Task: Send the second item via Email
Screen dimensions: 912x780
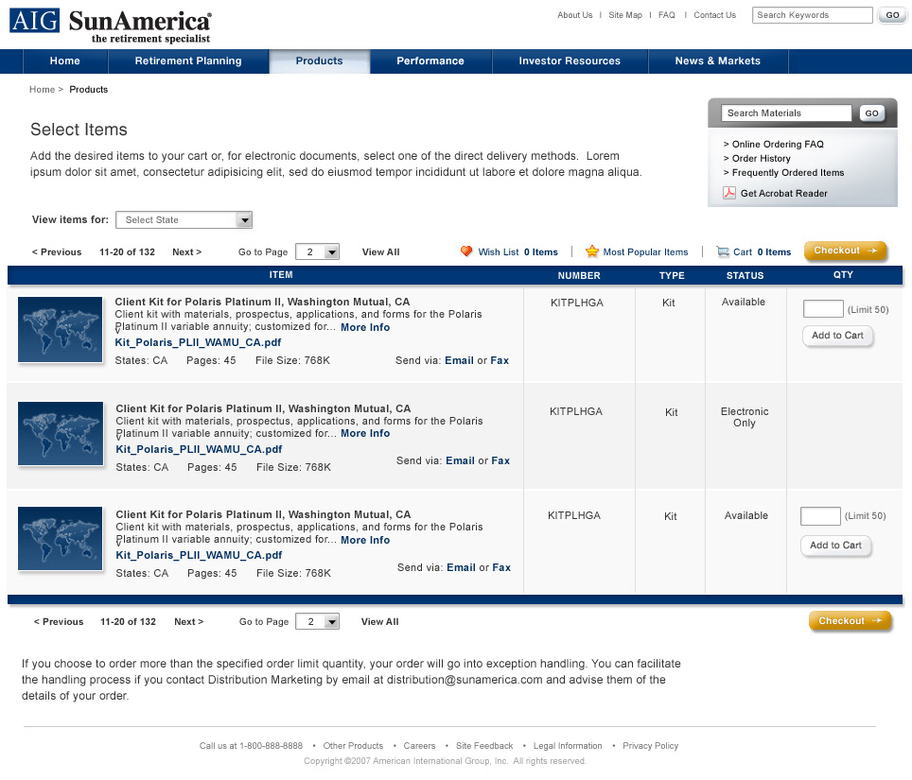Action: (x=460, y=461)
